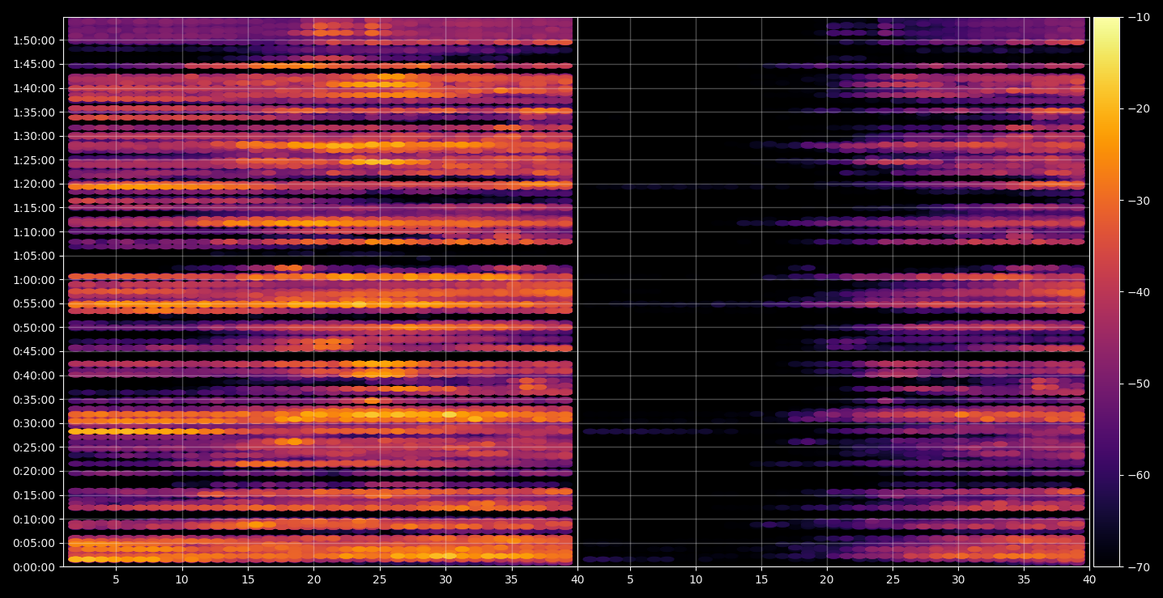
Task: Click the left heatmap's x-axis label 15
Action: (x=248, y=579)
